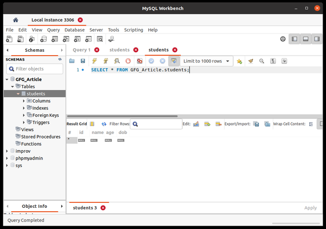Delete selected rows icon in result grid

pyautogui.click(x=218, y=124)
